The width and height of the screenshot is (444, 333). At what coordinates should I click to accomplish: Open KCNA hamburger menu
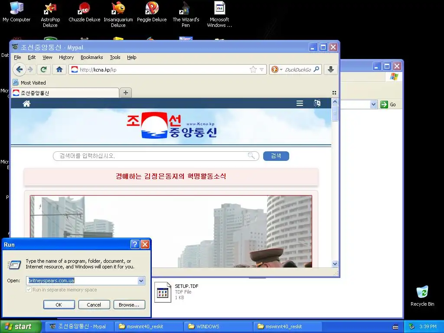[300, 103]
